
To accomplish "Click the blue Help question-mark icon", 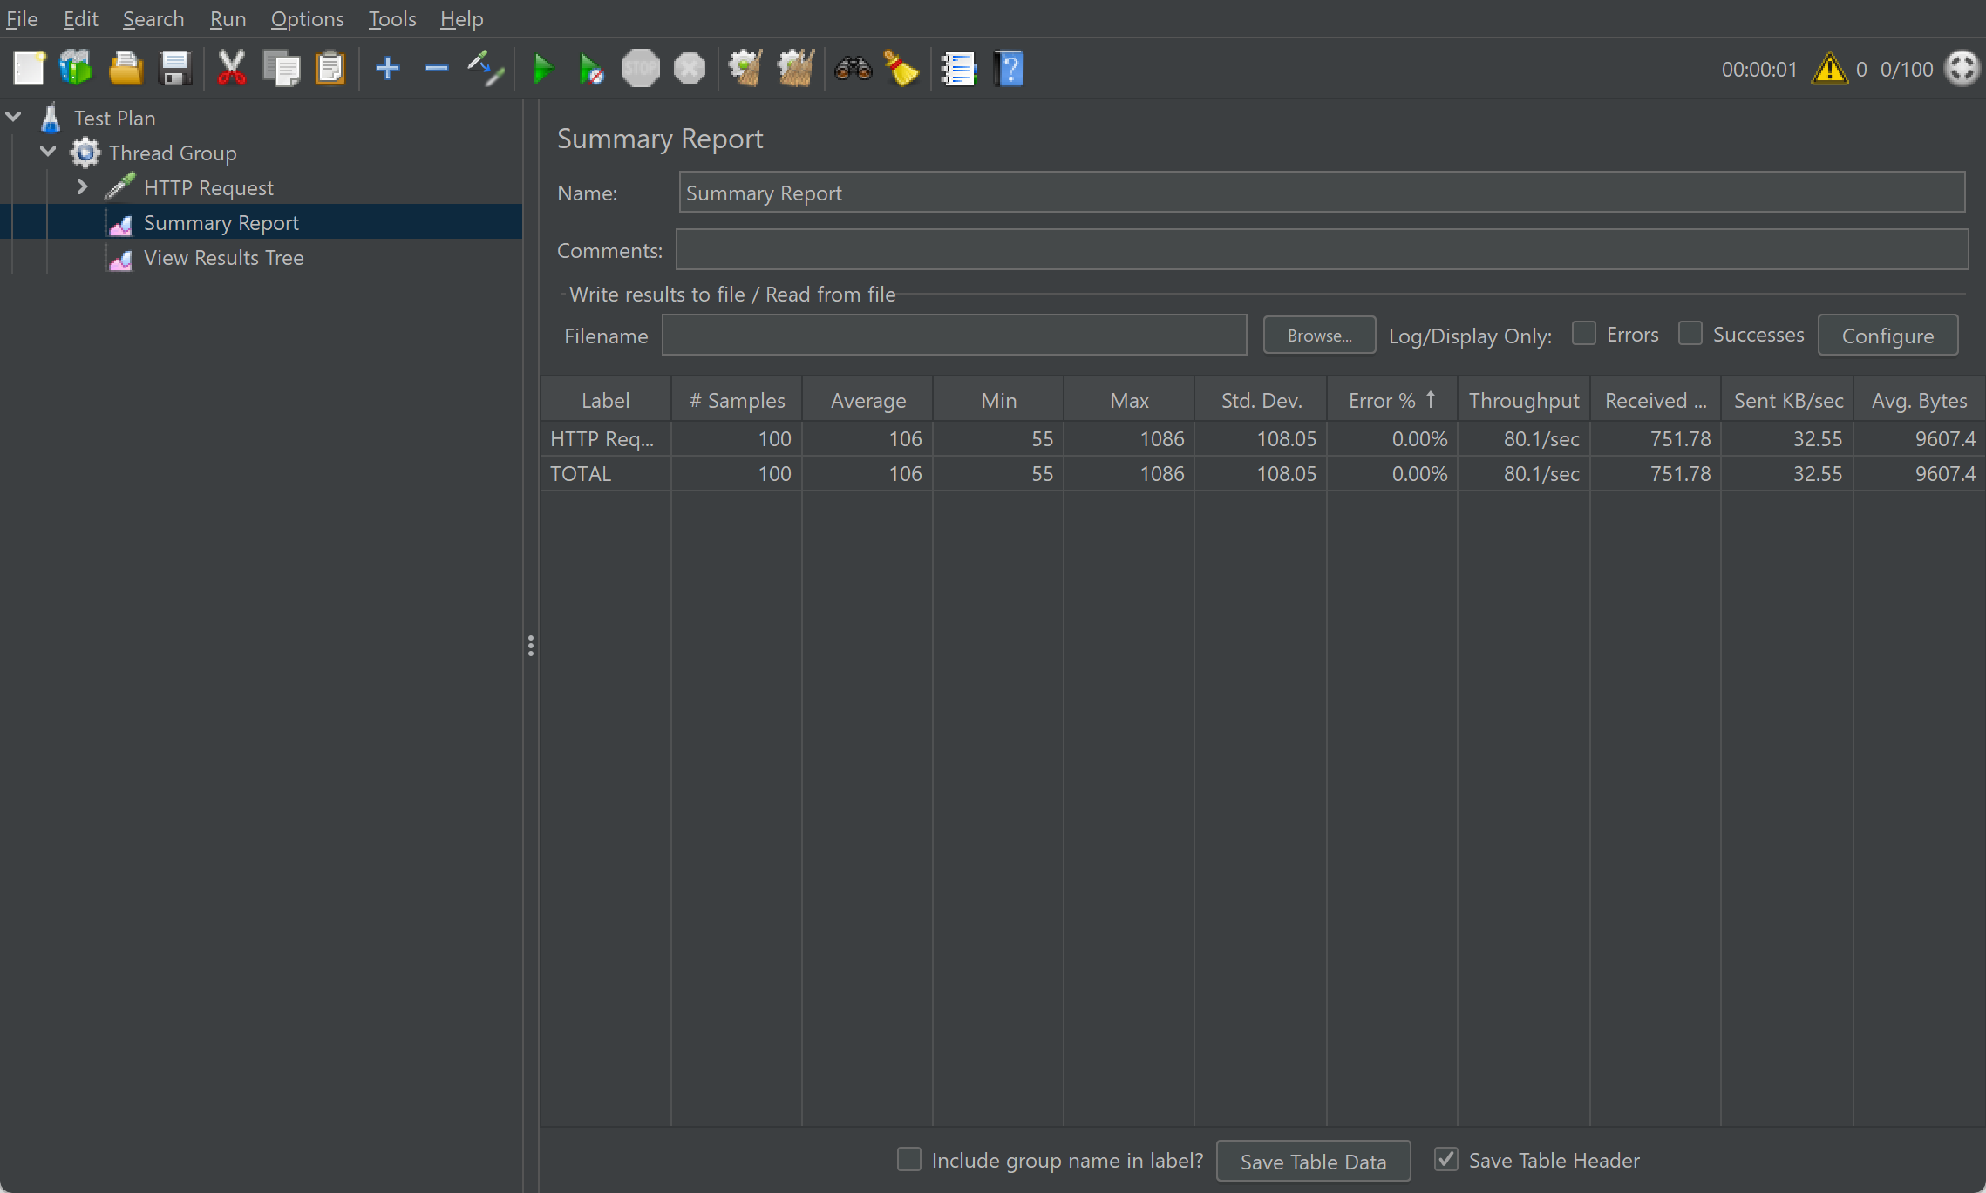I will [1009, 69].
